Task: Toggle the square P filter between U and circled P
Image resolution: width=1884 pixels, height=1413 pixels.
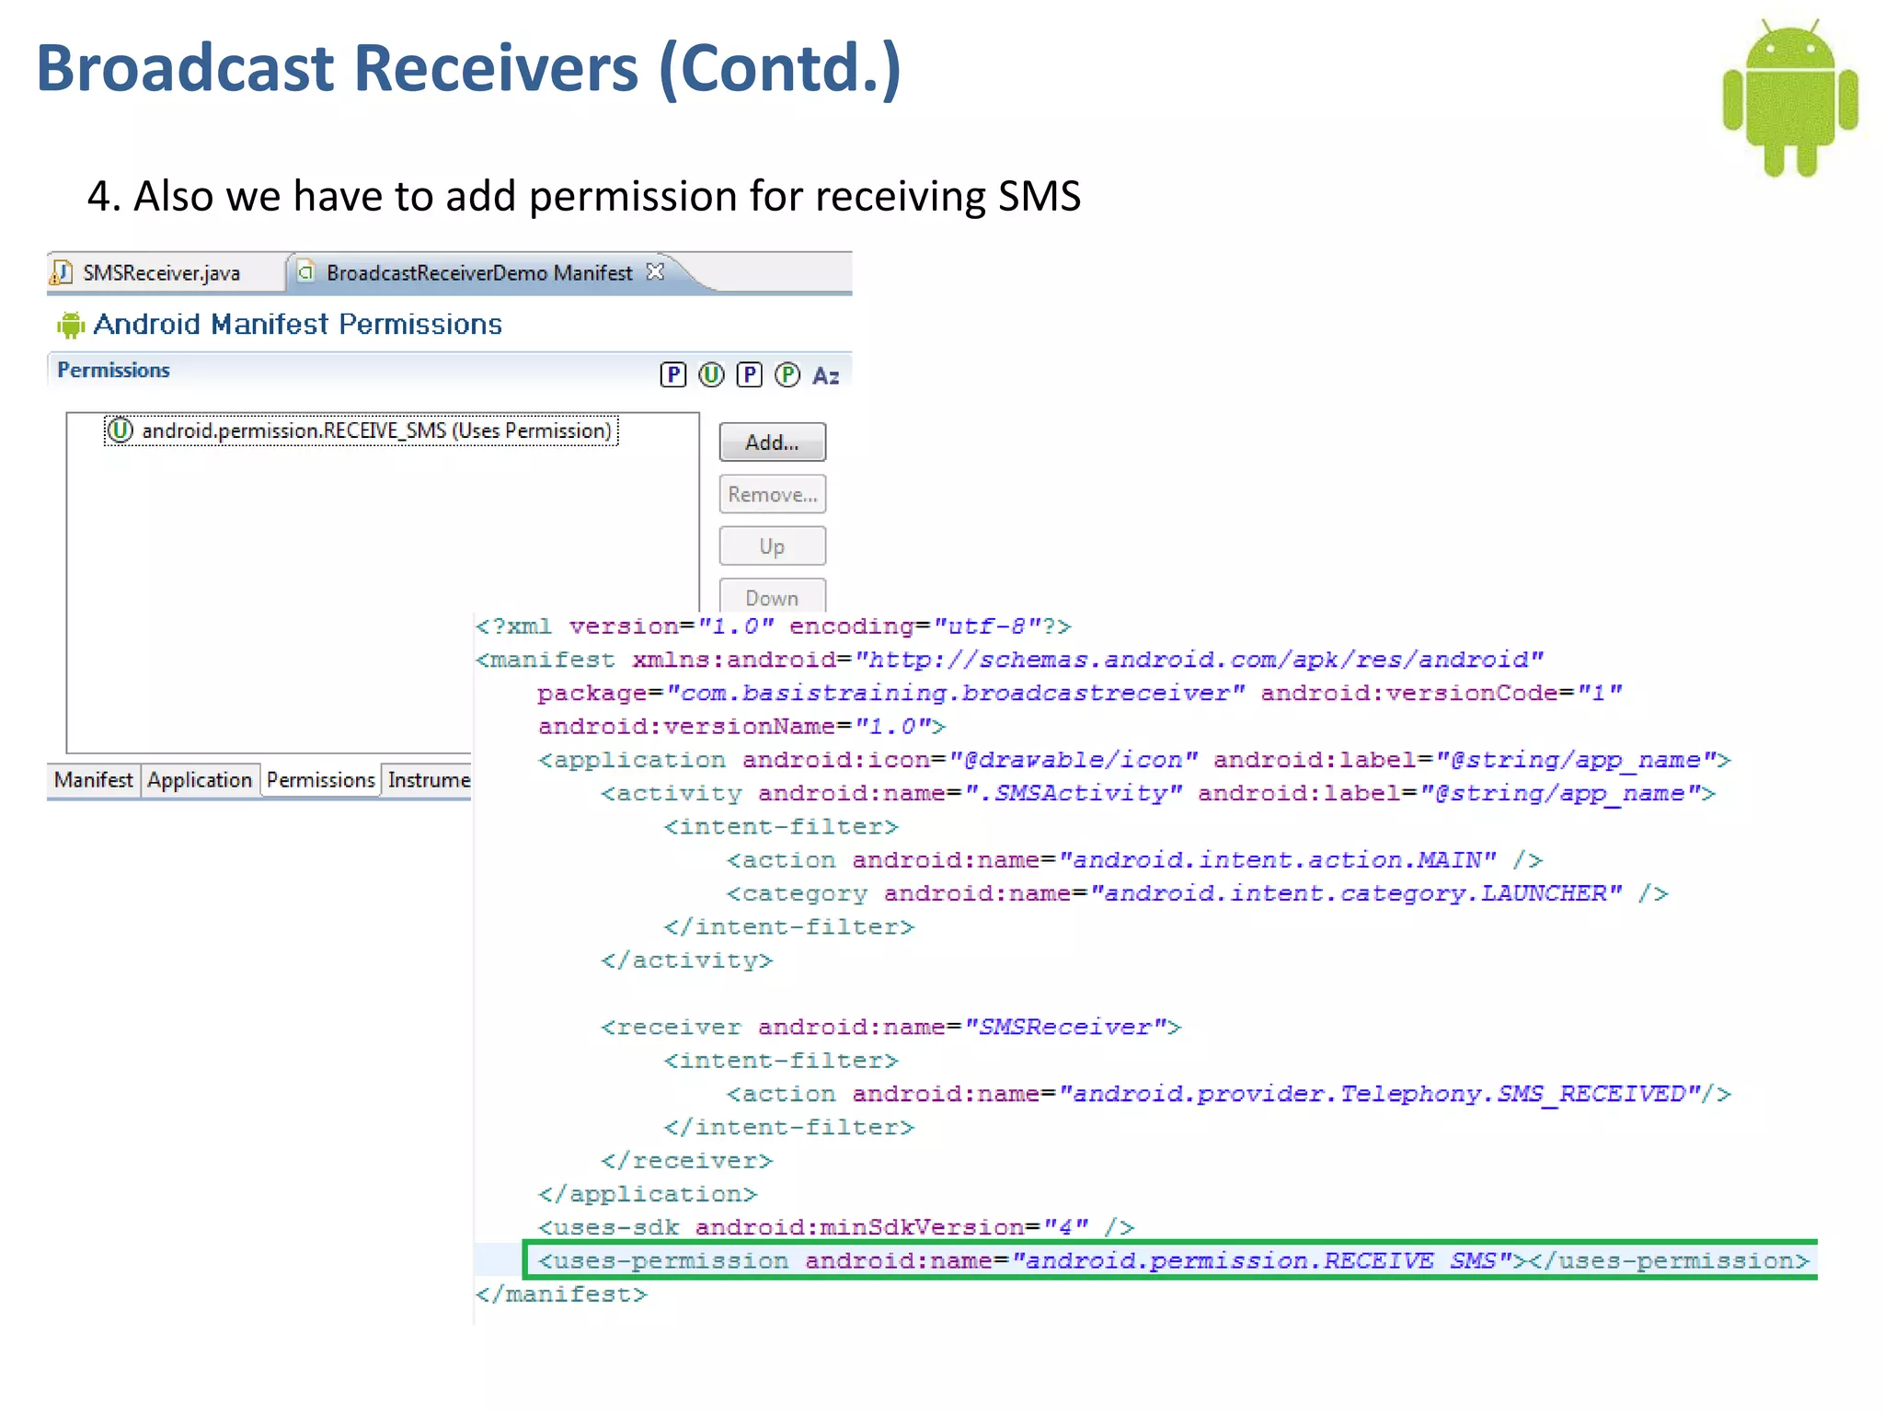Action: 750,374
